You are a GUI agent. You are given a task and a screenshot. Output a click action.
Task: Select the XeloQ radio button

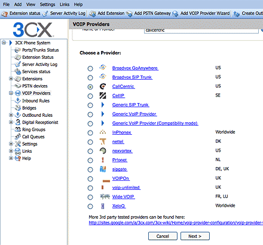[90, 206]
